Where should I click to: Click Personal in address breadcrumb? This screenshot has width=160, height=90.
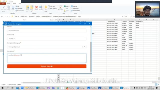click(x=31, y=16)
